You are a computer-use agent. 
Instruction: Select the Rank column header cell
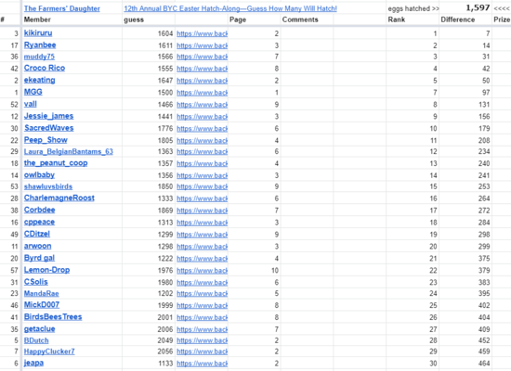pos(413,19)
